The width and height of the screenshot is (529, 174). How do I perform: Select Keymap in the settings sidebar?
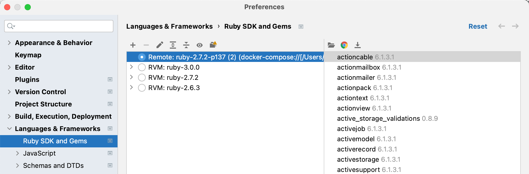point(28,55)
